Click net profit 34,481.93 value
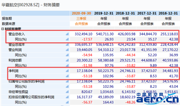This screenshot has width=180, height=106. [x=170, y=71]
